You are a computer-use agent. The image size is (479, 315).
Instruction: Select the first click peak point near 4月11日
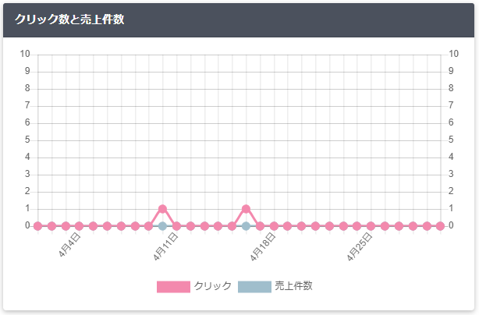coord(162,209)
